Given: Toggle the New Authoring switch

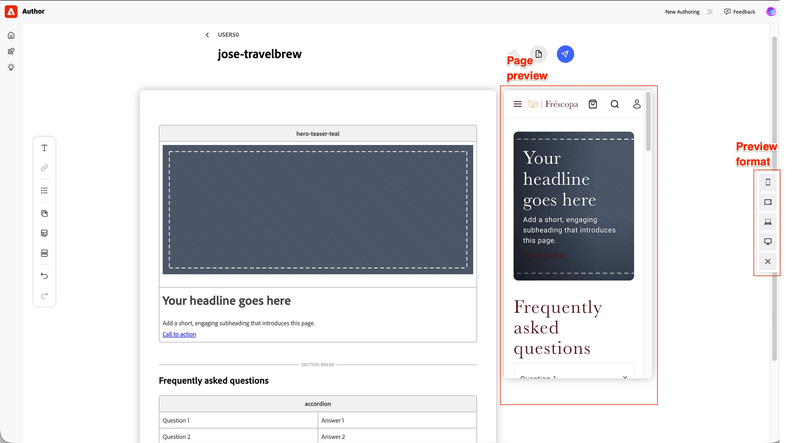Looking at the screenshot, I should (708, 12).
